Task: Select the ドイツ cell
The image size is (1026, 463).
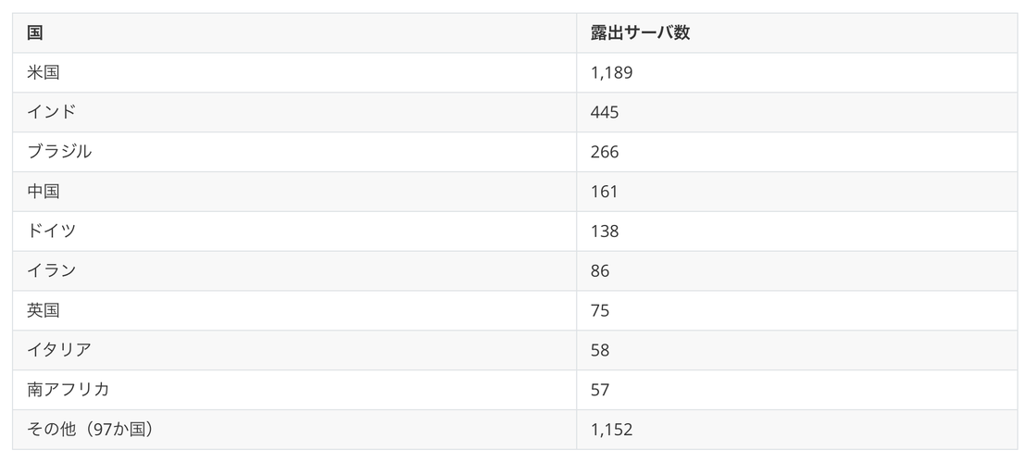Action: (294, 231)
